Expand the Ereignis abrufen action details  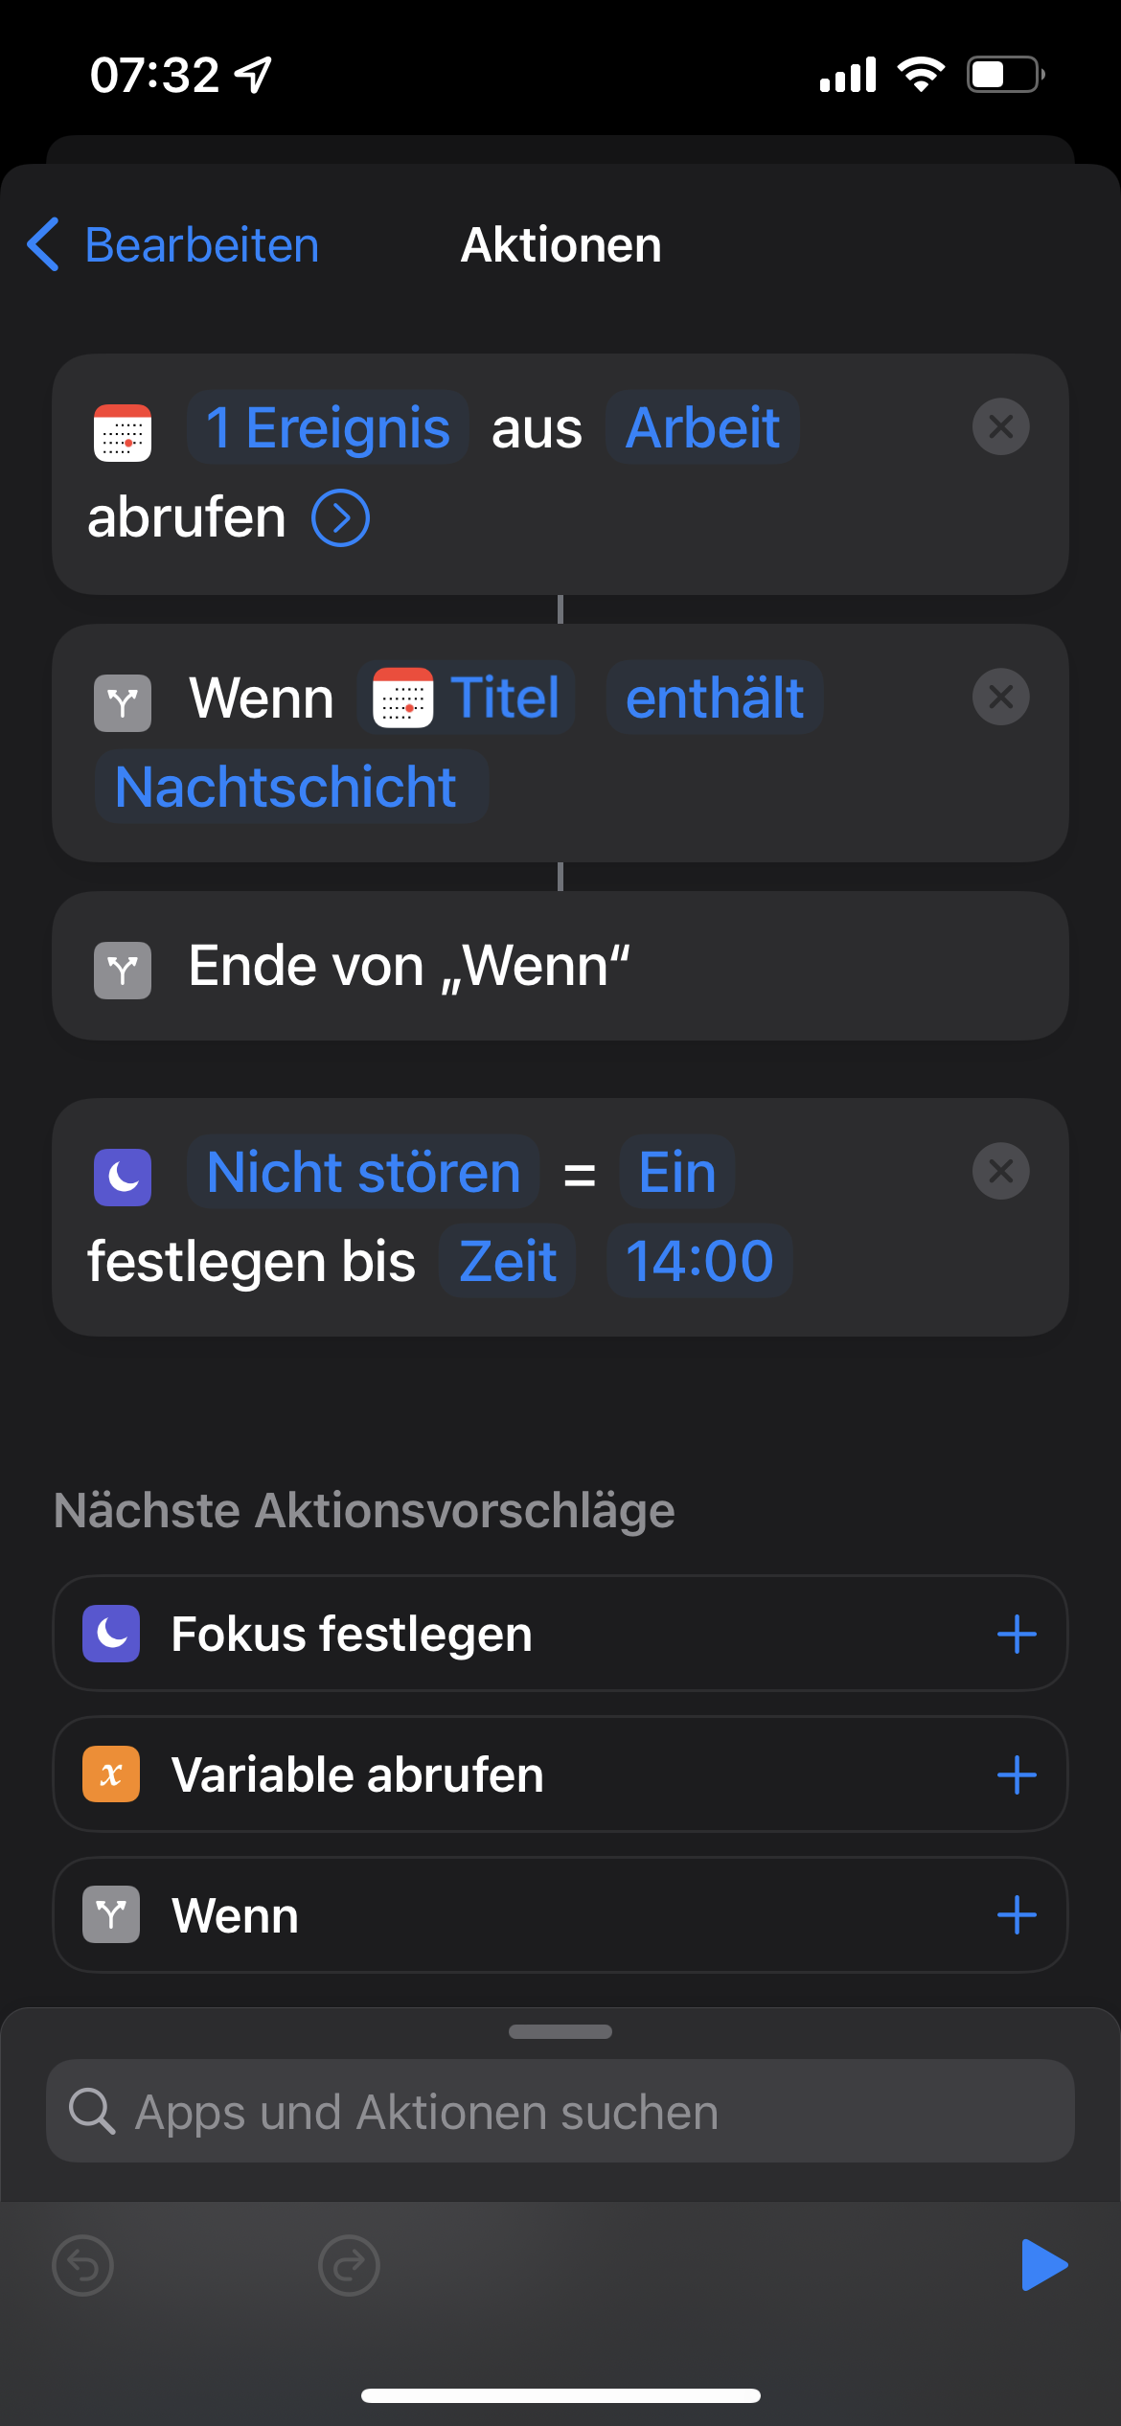340,518
